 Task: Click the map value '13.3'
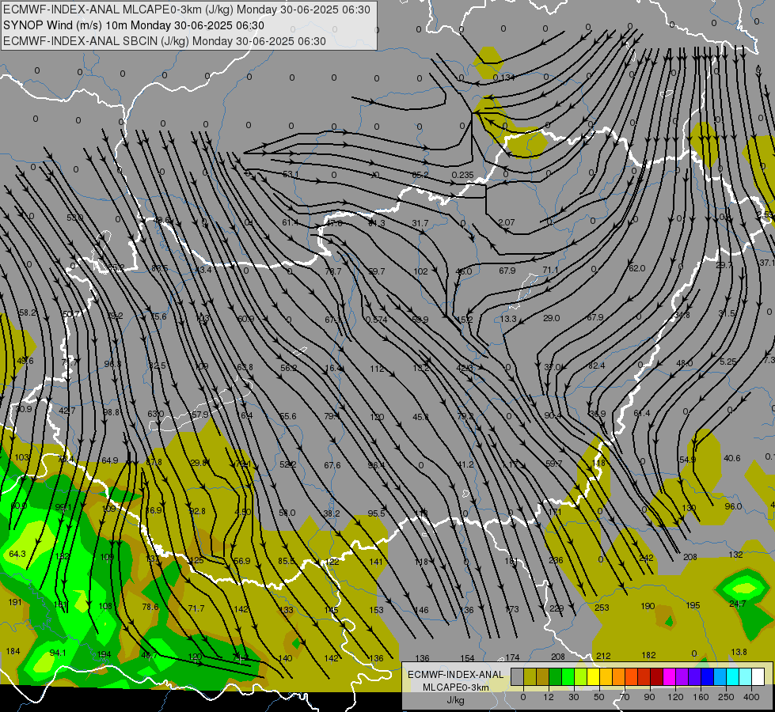pos(507,319)
